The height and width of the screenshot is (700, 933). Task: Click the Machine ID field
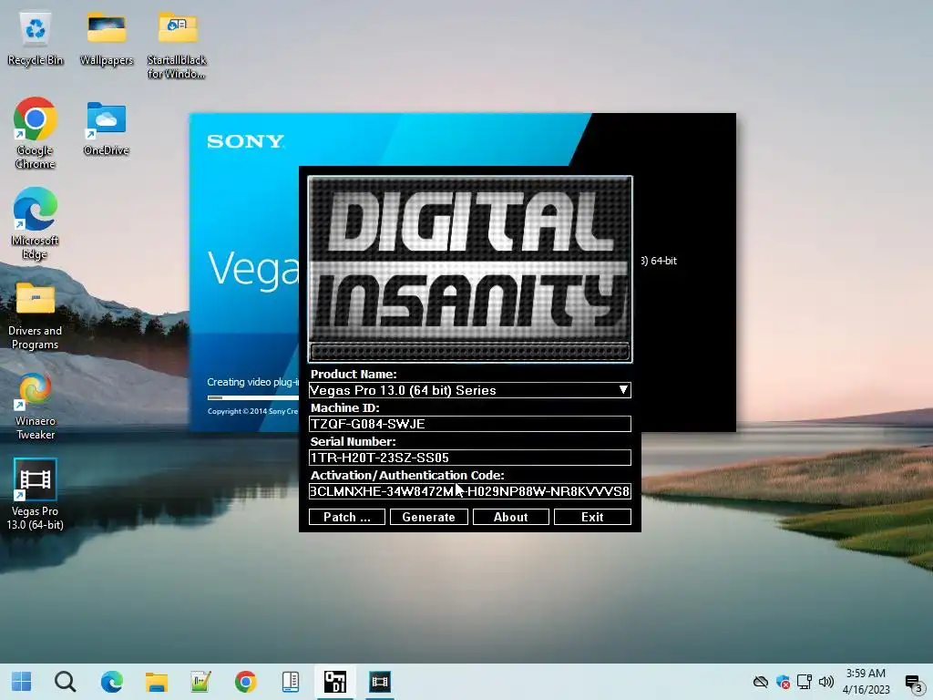(469, 424)
